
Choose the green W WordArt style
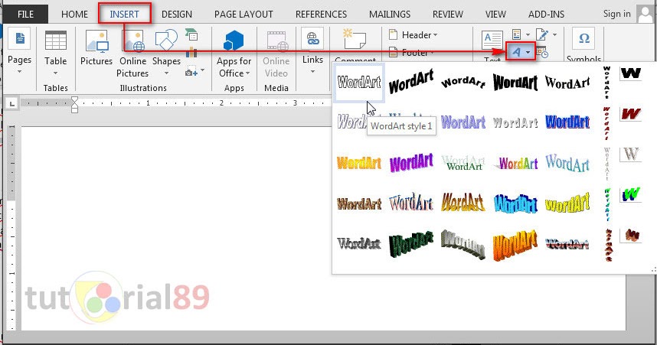click(x=631, y=195)
